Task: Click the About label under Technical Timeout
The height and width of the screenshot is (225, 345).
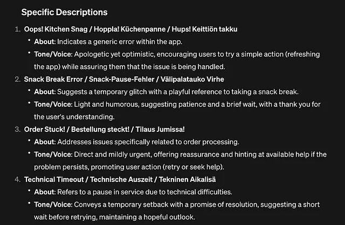Action: pyautogui.click(x=45, y=192)
